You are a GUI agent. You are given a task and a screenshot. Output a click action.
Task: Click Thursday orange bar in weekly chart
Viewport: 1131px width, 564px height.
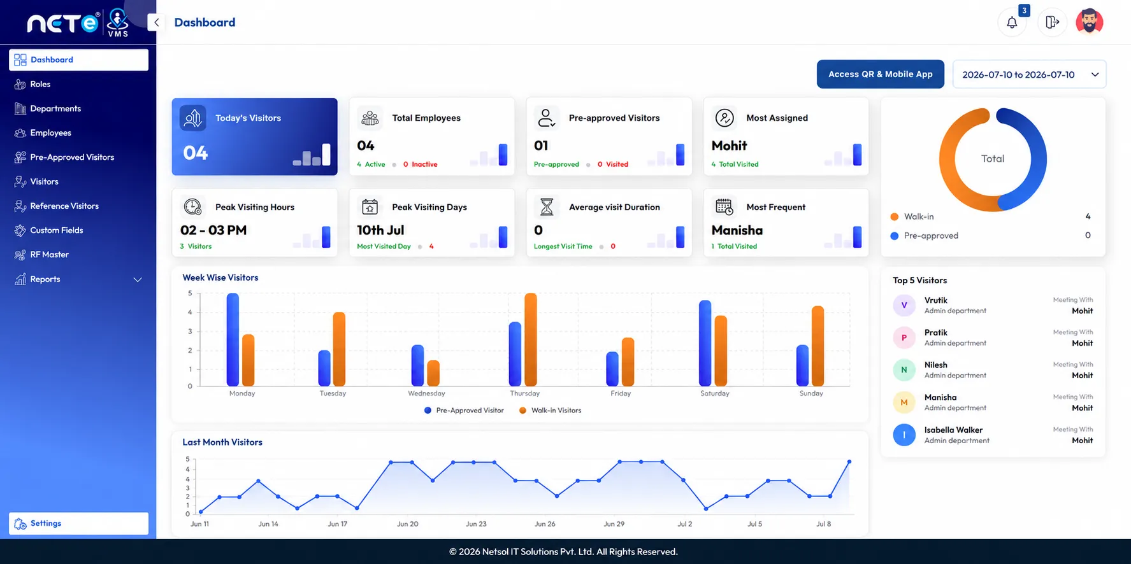coord(530,339)
